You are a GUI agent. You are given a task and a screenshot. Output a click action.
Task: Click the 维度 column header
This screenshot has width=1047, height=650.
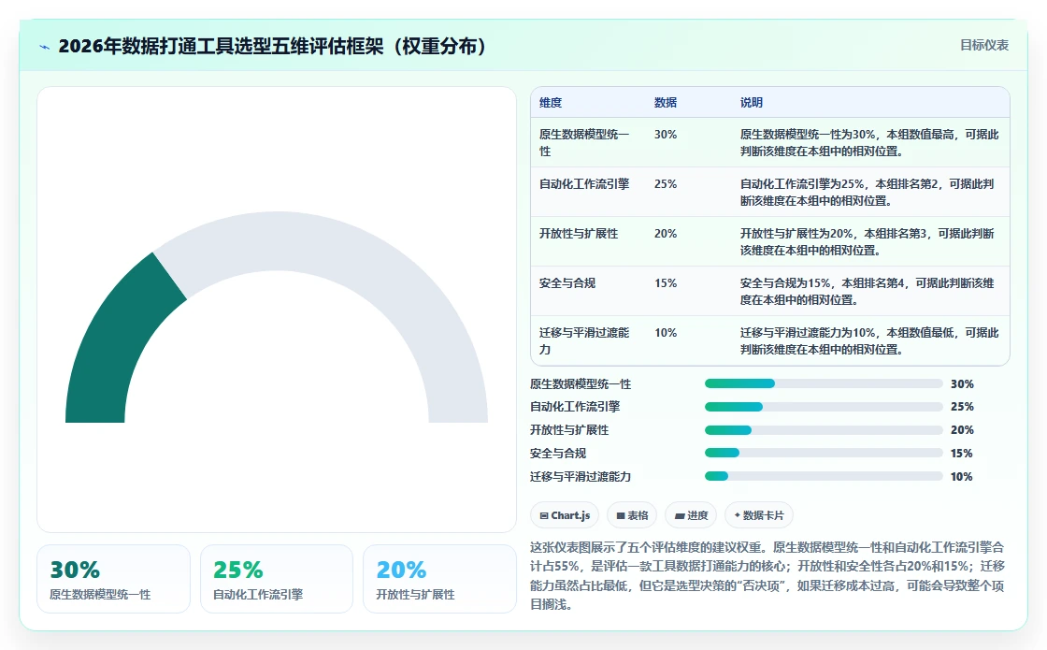pos(551,102)
